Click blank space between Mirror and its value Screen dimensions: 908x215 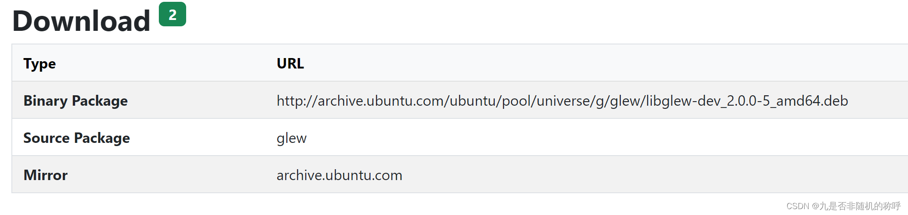[x=173, y=175]
